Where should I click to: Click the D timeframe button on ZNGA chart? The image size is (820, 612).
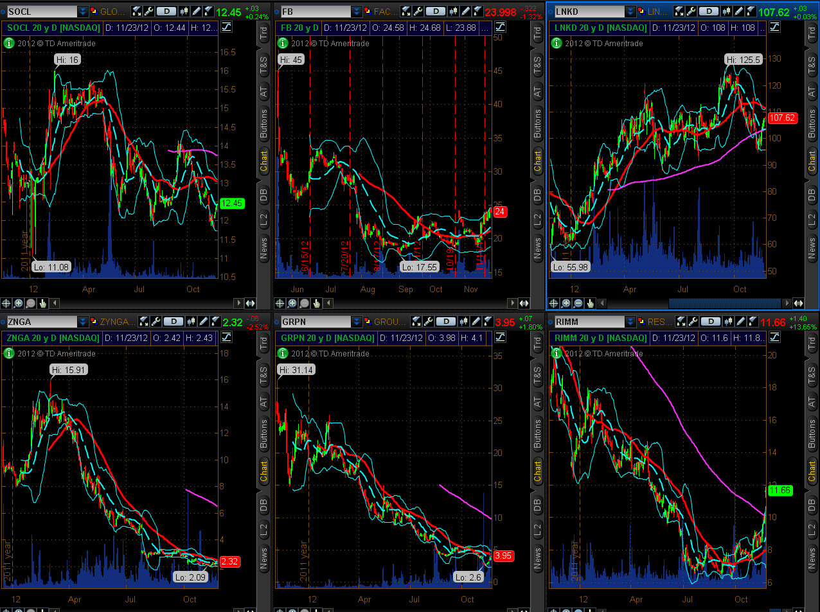tap(174, 322)
